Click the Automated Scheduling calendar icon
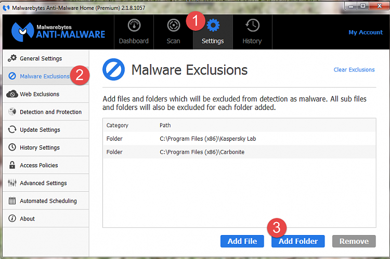Screen dimensions: 390x259 click(12, 201)
